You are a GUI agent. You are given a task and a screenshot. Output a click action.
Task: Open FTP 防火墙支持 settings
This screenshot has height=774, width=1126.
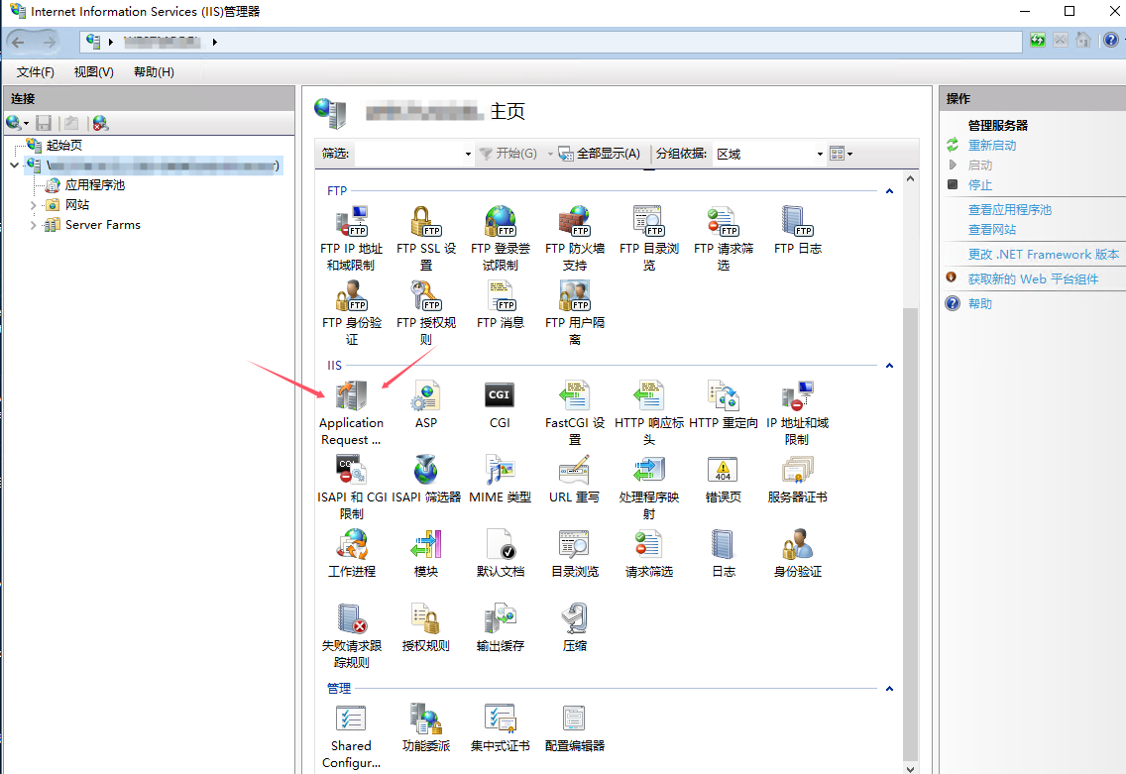pos(574,226)
